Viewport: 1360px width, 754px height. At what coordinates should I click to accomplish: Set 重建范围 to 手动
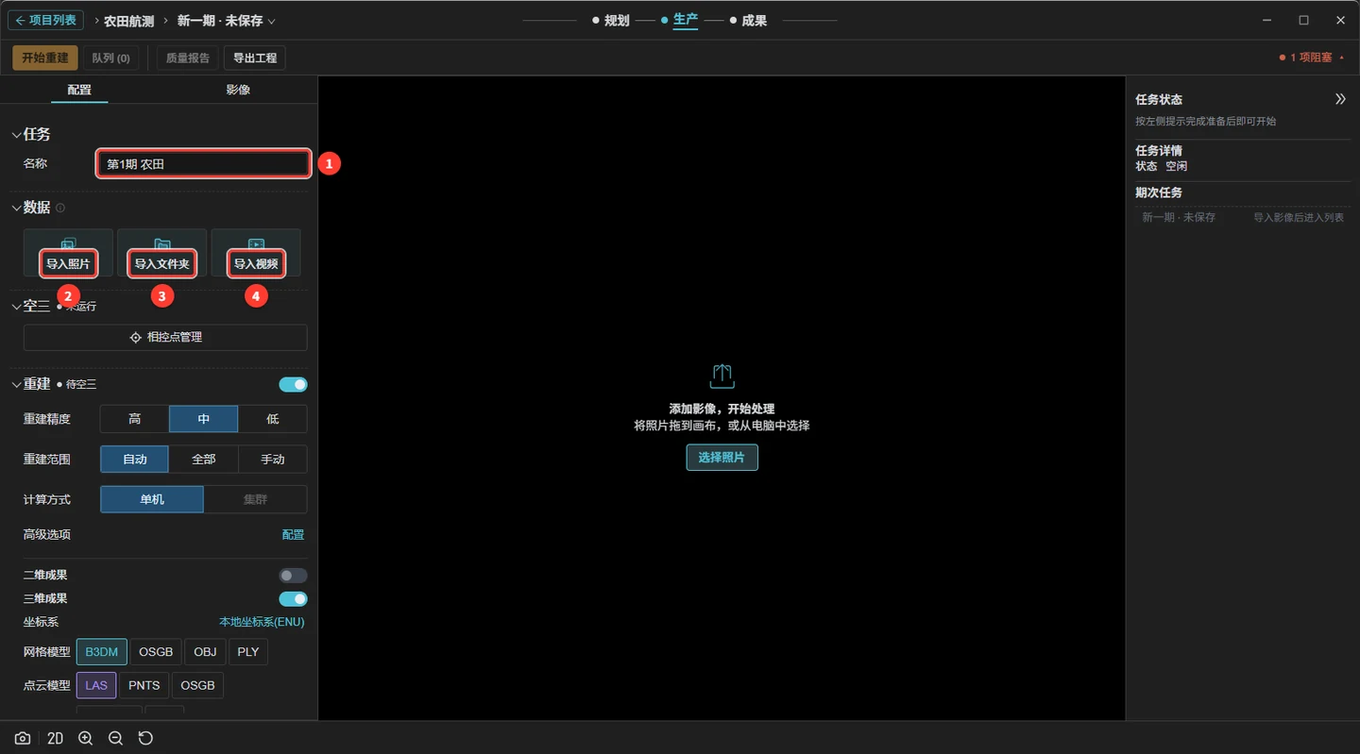tap(273, 460)
